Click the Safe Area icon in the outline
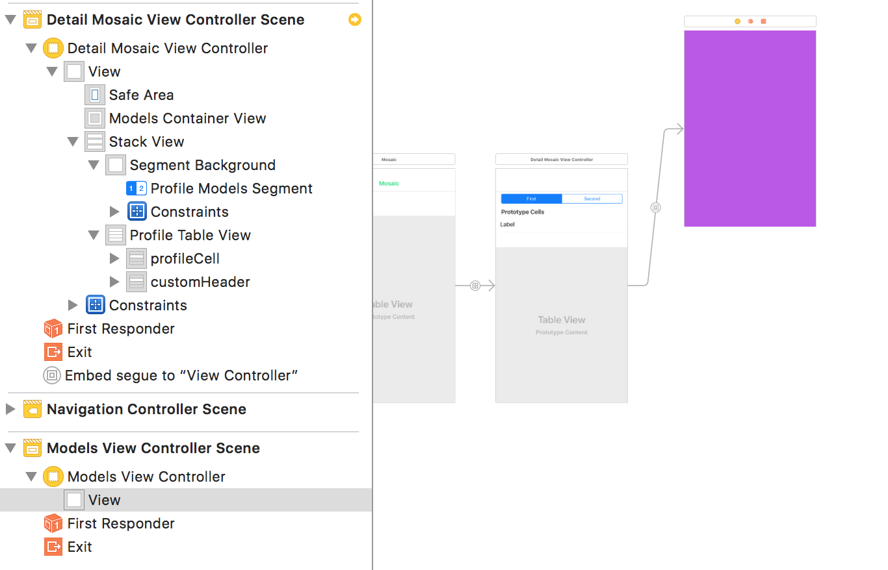The height and width of the screenshot is (570, 888). (x=95, y=95)
